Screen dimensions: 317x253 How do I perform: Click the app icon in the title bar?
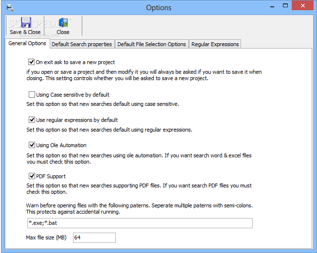tap(10, 7)
